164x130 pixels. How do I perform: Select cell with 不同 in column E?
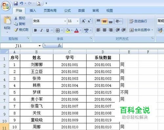pyautogui.click(x=129, y=92)
